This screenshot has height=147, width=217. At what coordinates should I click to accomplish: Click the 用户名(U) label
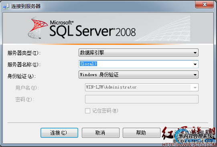(x=27, y=88)
